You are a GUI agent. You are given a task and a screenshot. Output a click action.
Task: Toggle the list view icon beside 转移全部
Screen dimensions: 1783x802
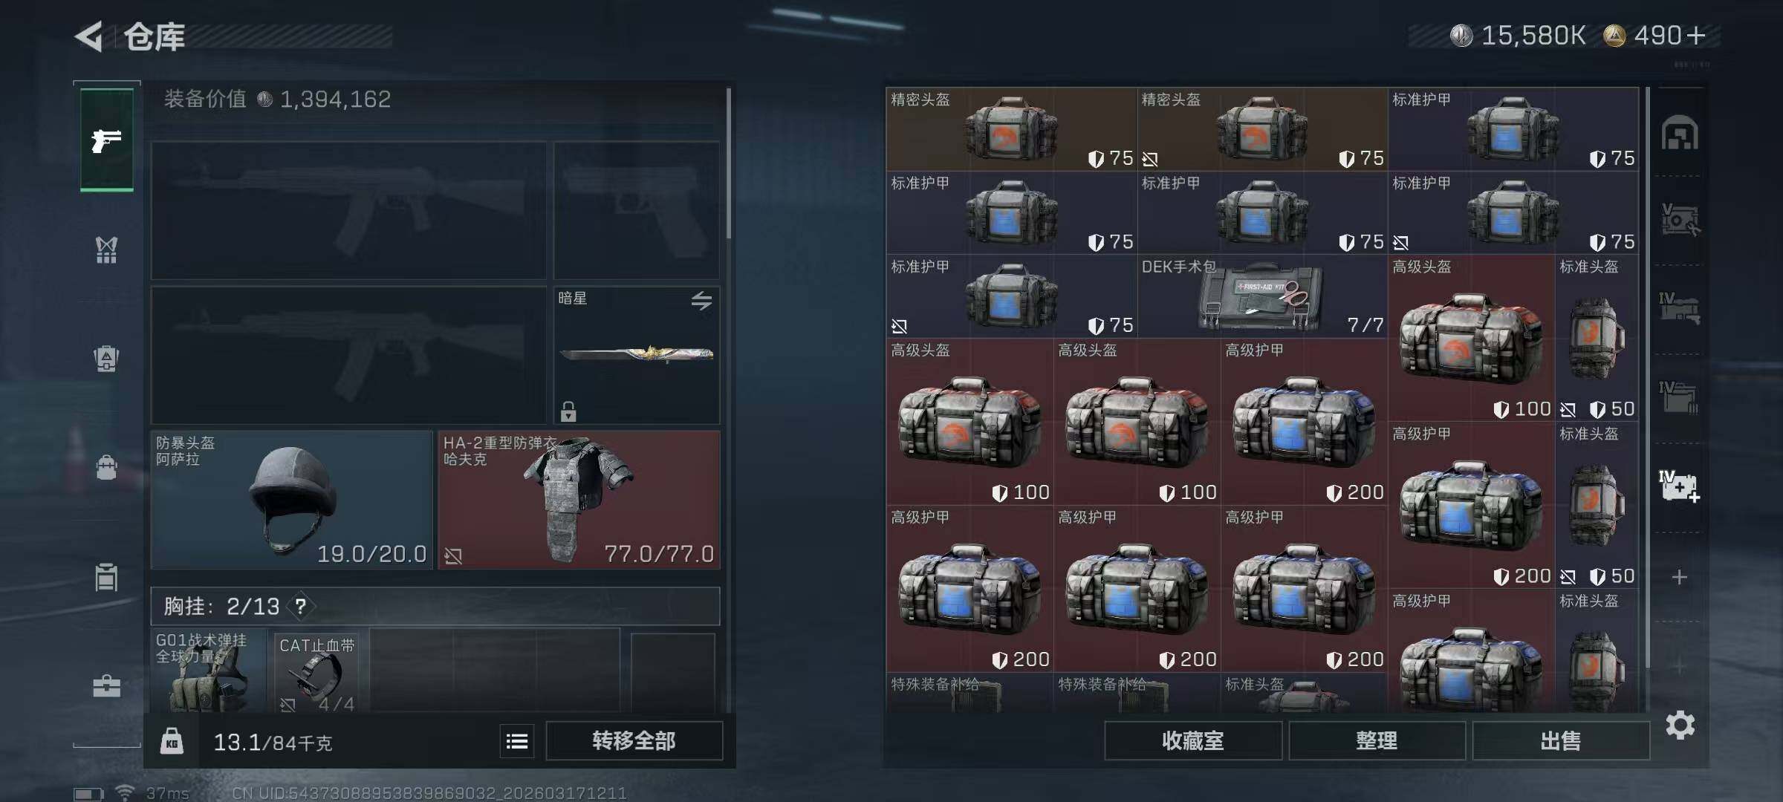click(x=517, y=740)
